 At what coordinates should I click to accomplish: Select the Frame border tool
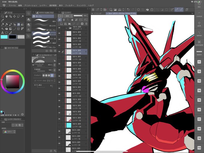pos(19,29)
